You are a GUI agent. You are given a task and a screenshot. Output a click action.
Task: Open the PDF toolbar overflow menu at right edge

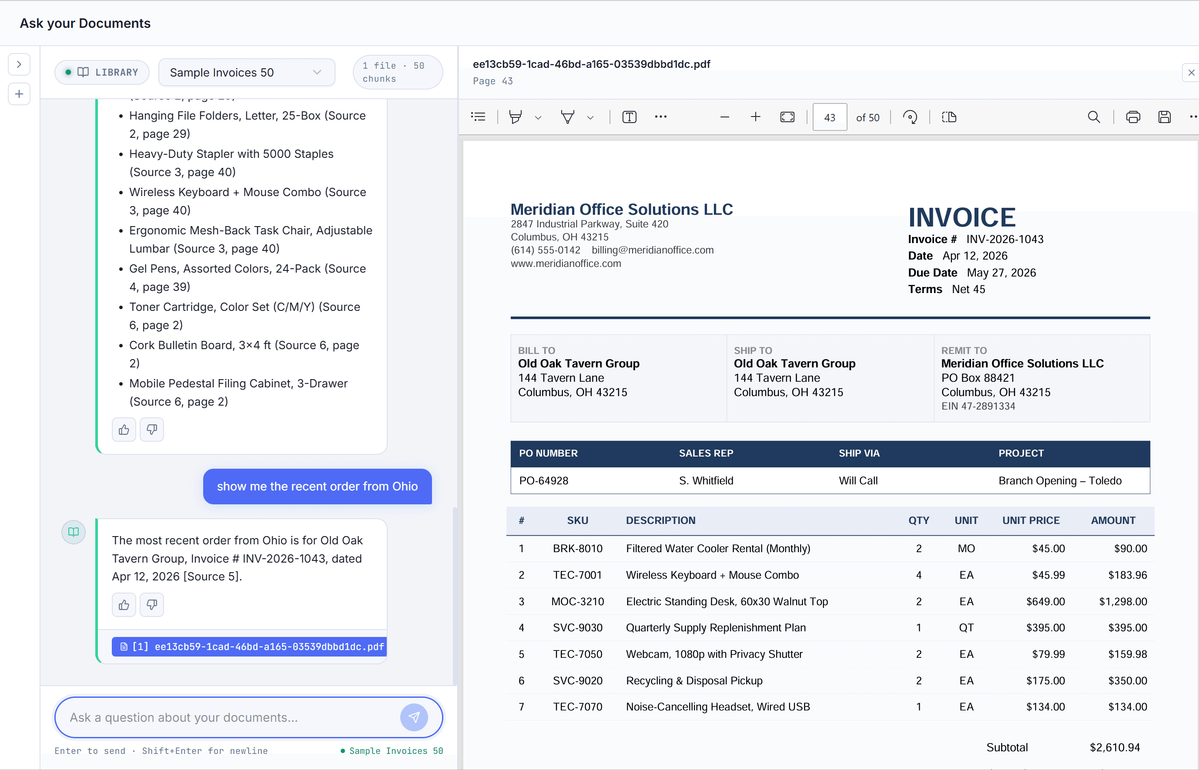(x=1193, y=117)
